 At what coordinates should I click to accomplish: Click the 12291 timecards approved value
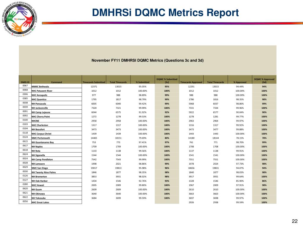click(x=191, y=87)
